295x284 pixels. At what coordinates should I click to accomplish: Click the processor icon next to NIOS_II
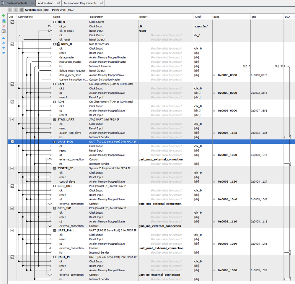click(58, 44)
